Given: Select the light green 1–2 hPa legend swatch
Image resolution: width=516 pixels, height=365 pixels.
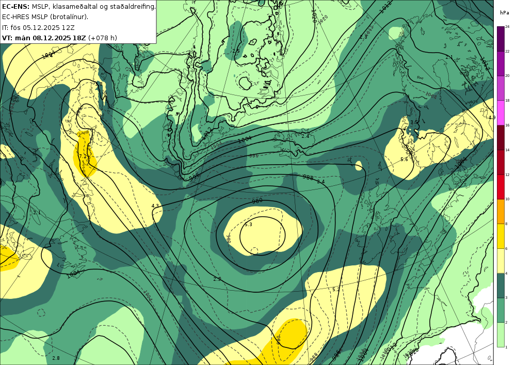Looking at the screenshot, I should click(500, 335).
